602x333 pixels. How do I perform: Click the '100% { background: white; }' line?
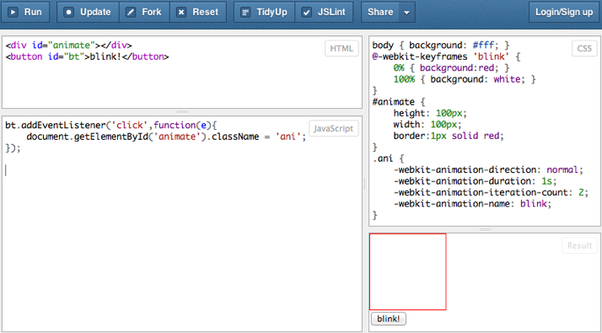pyautogui.click(x=465, y=79)
